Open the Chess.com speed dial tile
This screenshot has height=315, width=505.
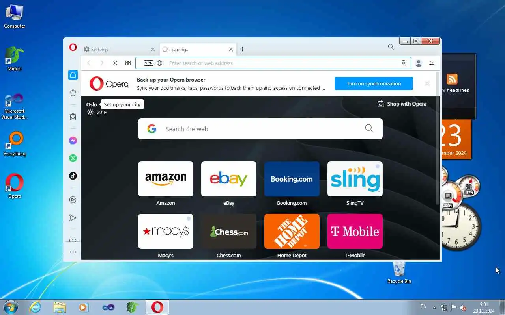[x=229, y=231]
